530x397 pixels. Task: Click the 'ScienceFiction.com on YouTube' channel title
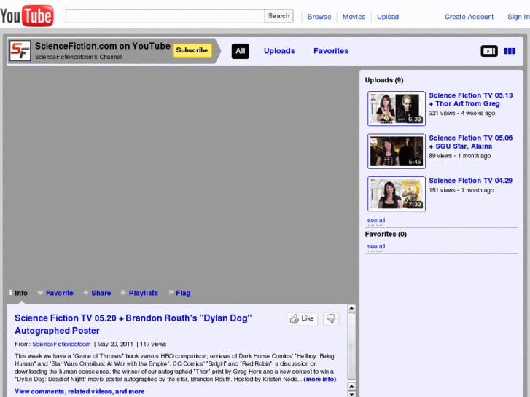click(x=102, y=46)
